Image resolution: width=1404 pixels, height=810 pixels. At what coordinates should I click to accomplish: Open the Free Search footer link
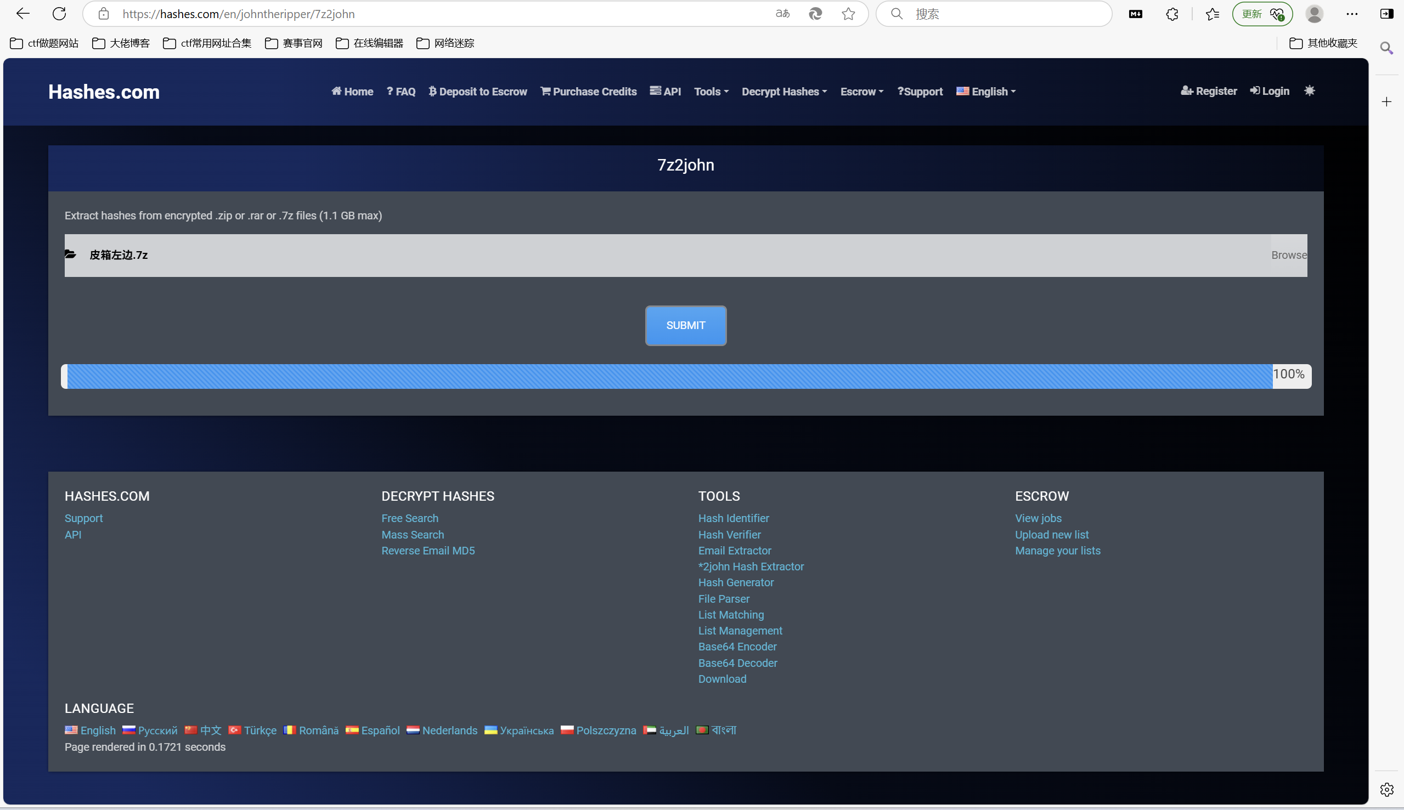tap(410, 518)
